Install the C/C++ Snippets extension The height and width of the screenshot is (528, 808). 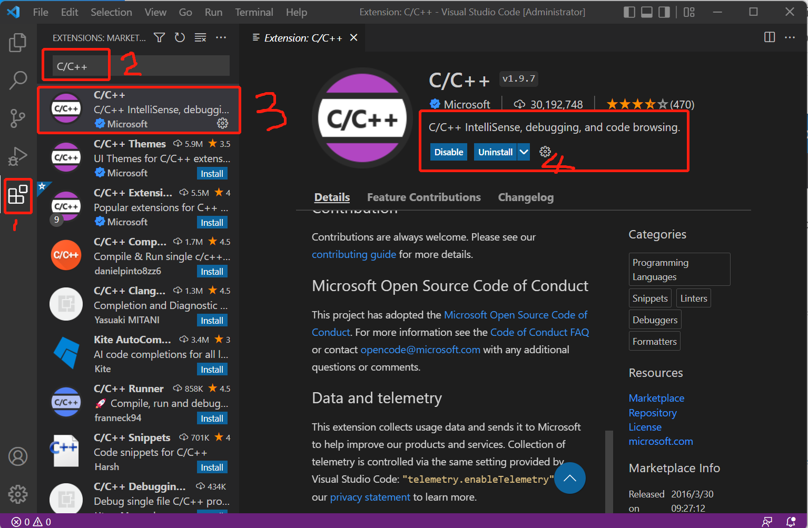[212, 467]
